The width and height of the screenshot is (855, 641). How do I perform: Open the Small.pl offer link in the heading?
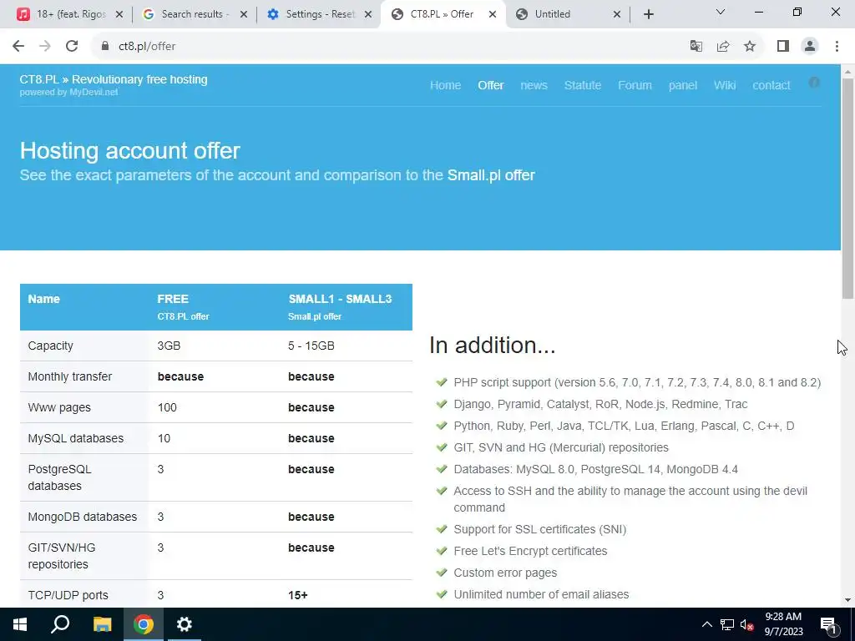[x=491, y=175]
